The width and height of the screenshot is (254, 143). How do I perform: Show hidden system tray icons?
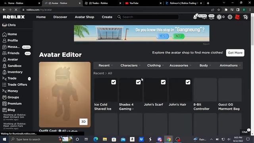tap(211, 139)
